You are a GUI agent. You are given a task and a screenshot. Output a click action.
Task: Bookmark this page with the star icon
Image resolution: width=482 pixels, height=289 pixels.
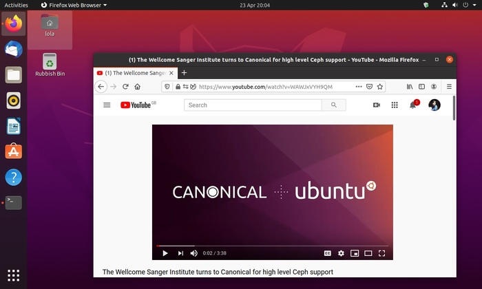(380, 87)
